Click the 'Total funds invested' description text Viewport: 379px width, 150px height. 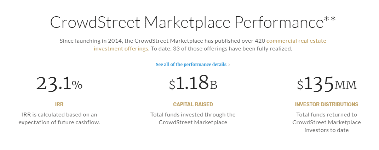click(x=193, y=118)
